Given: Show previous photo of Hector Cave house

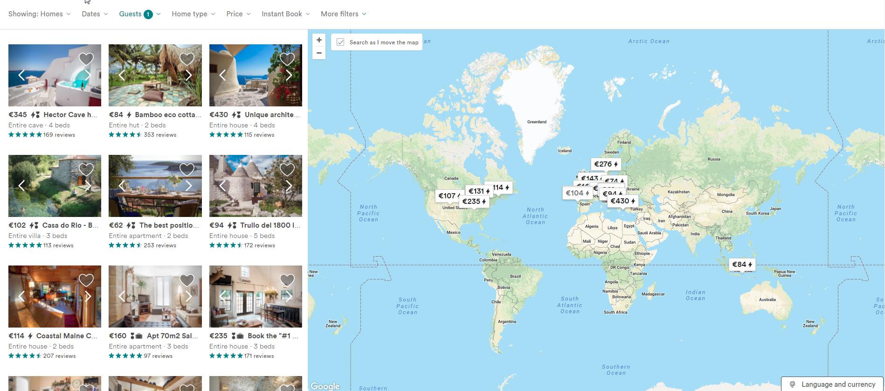Looking at the screenshot, I should [x=21, y=75].
